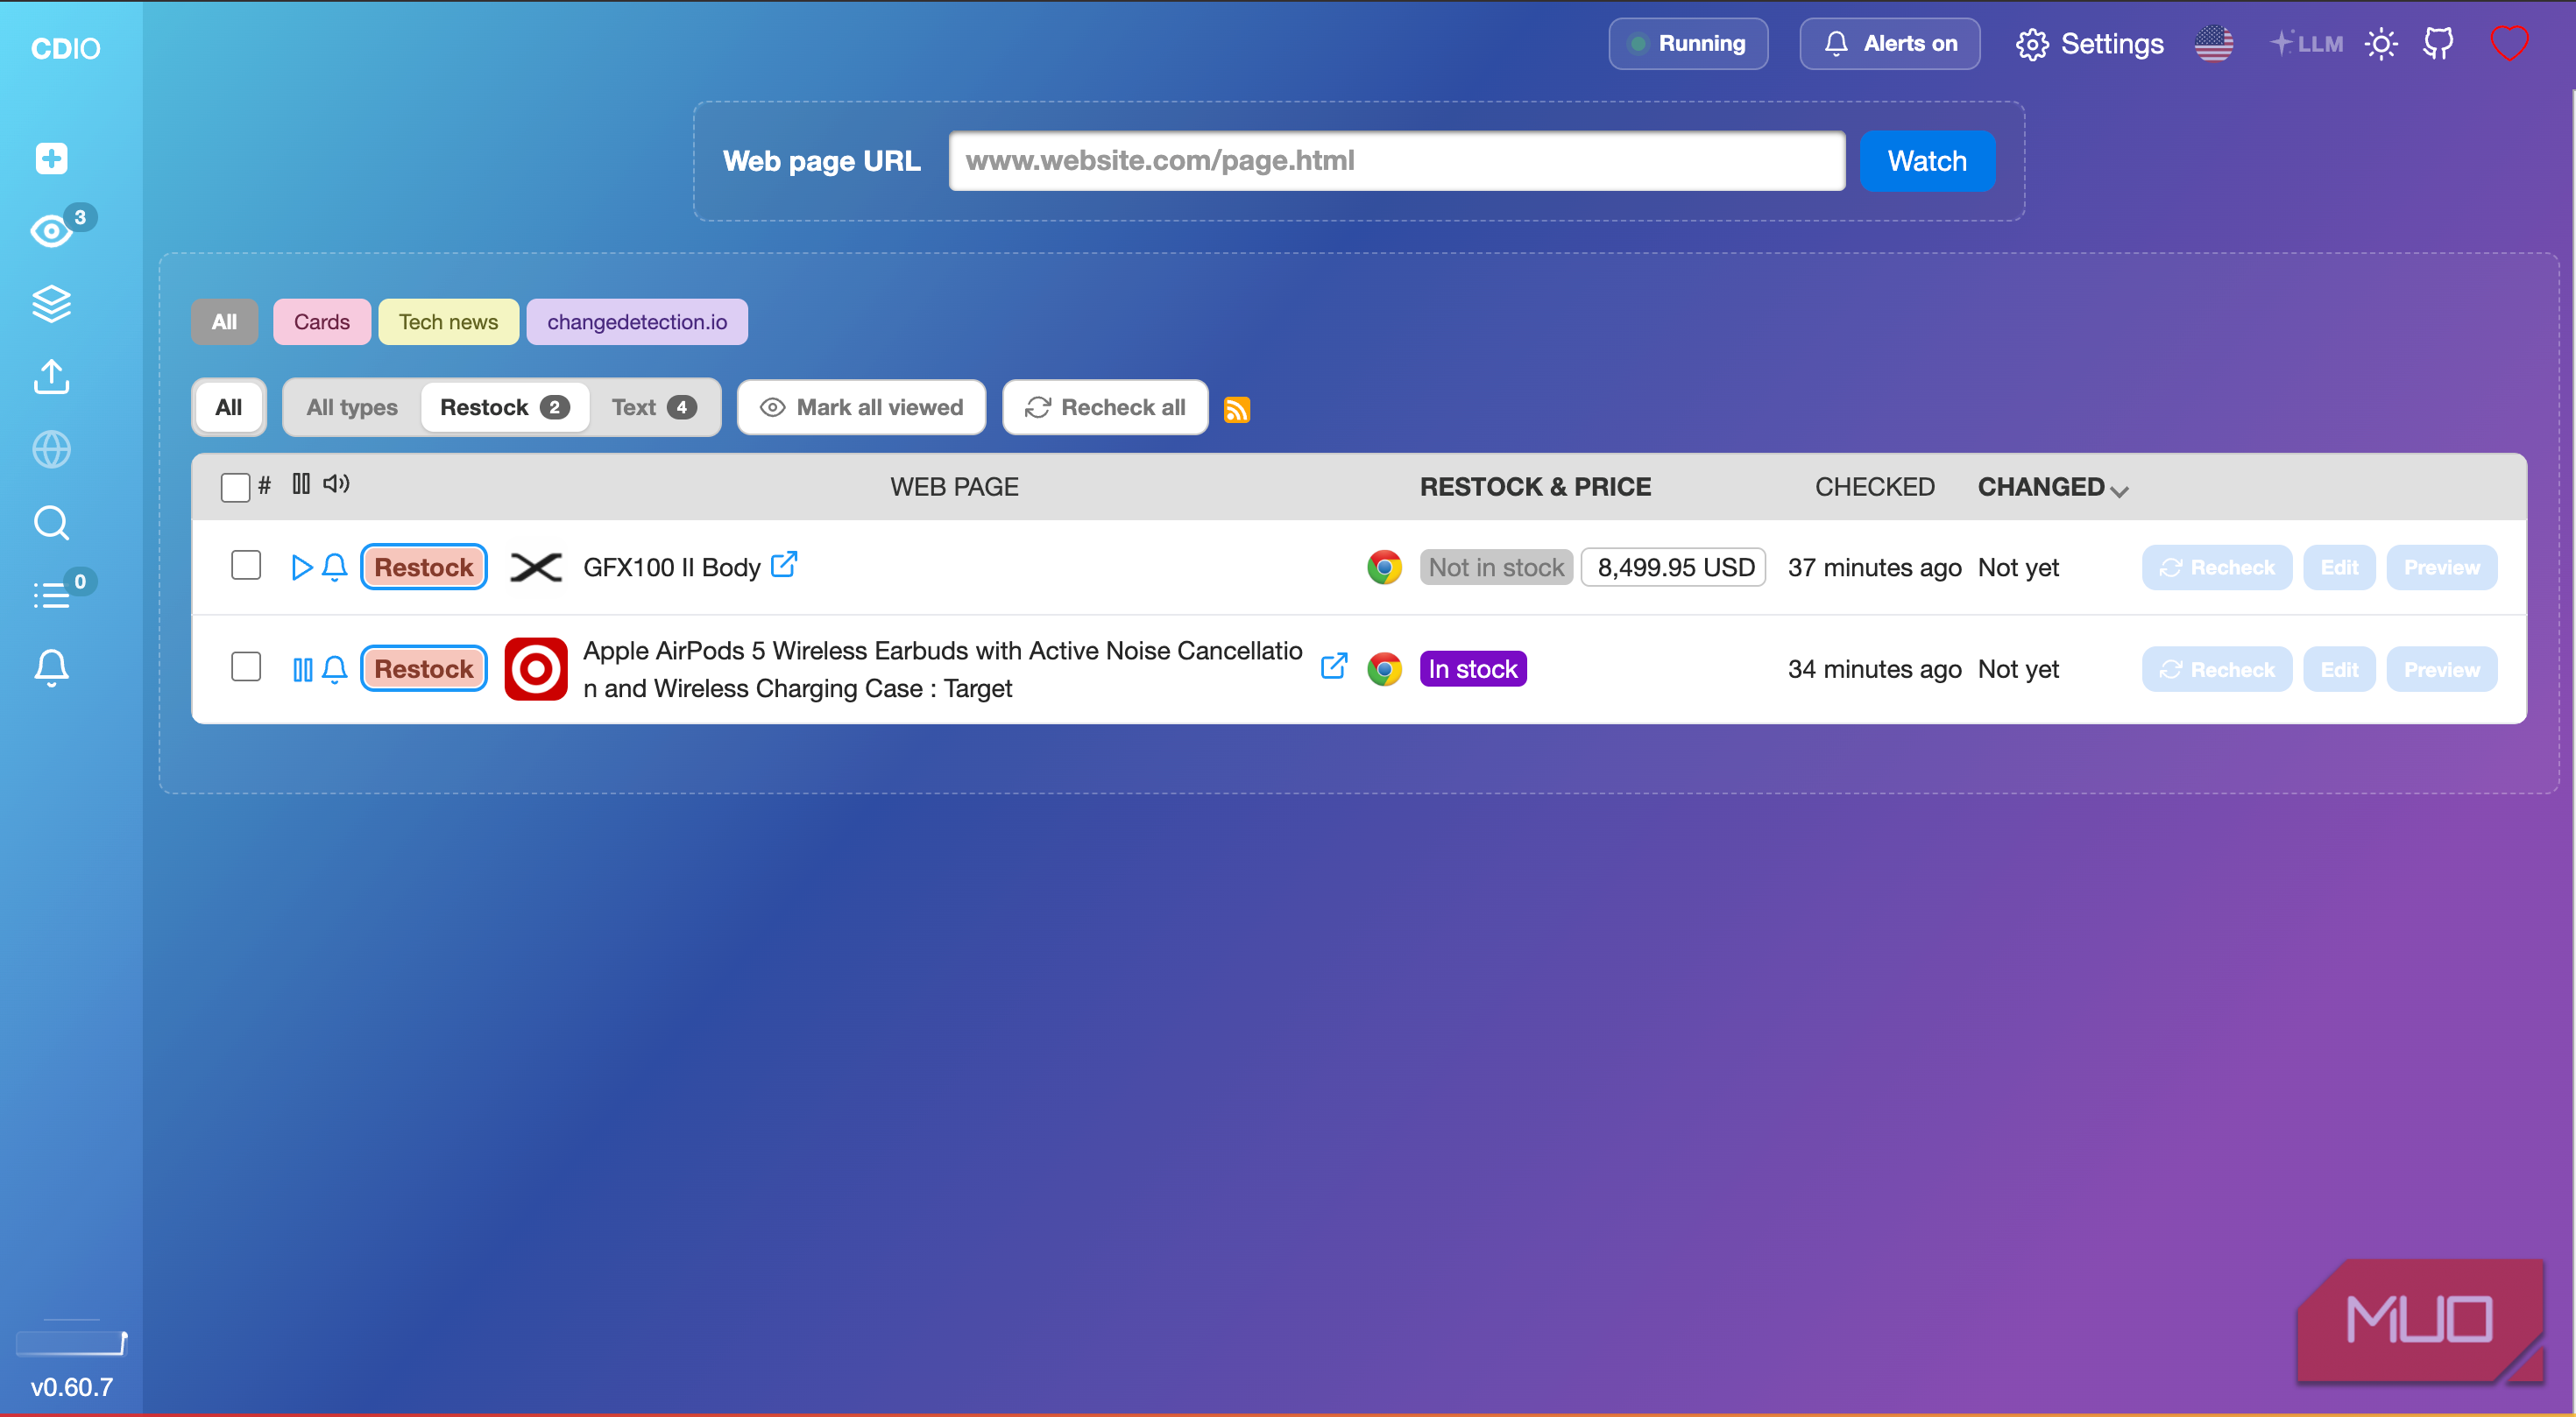This screenshot has height=1417, width=2576.
Task: Sort by the pause column header icon
Action: [301, 484]
